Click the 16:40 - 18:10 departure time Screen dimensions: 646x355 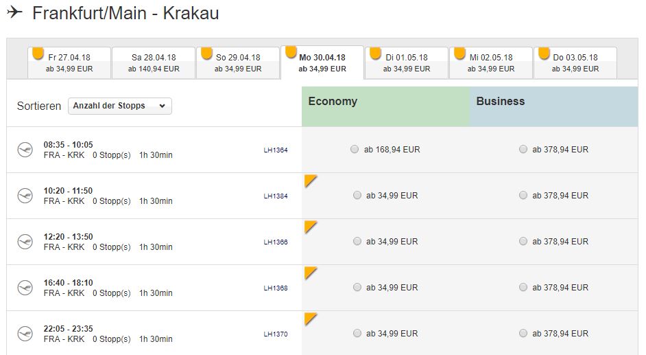pos(69,282)
